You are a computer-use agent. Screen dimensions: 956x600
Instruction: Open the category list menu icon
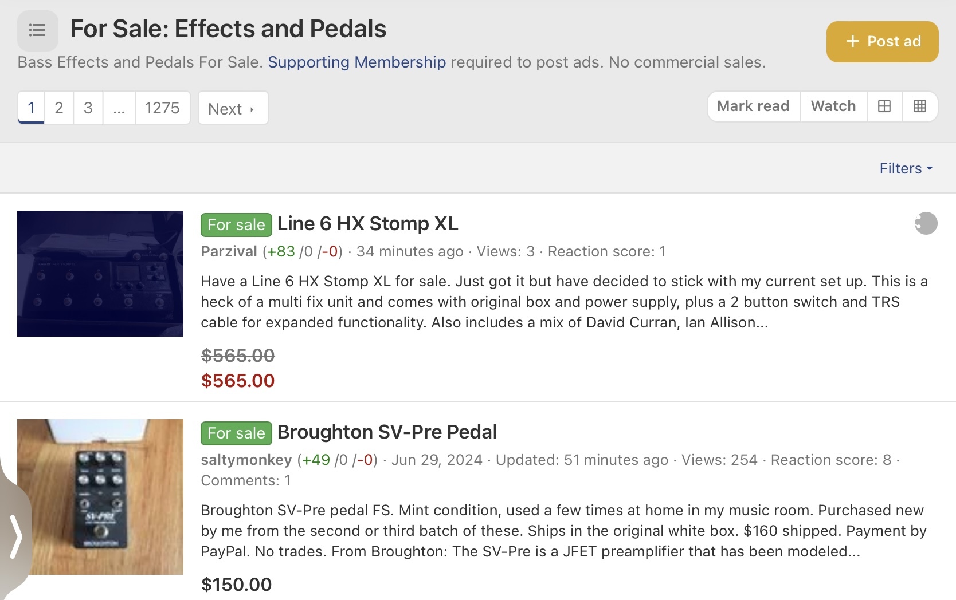(x=37, y=30)
